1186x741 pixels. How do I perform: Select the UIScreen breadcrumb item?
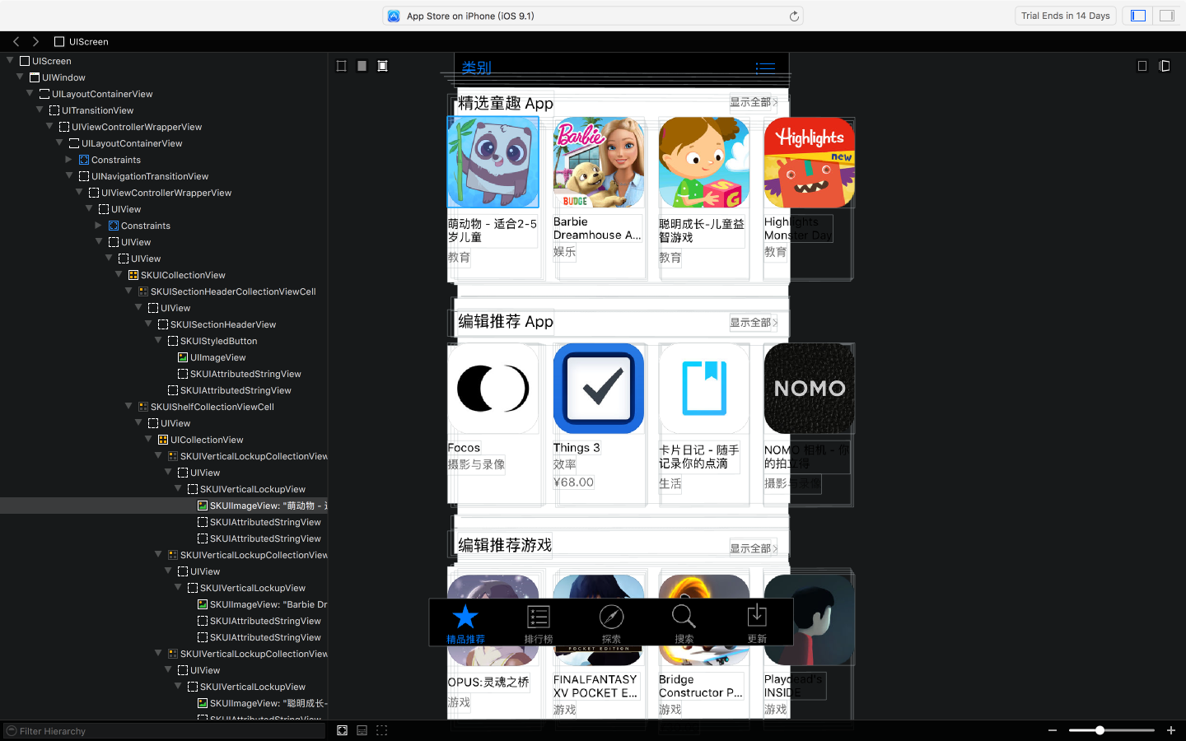pos(82,41)
